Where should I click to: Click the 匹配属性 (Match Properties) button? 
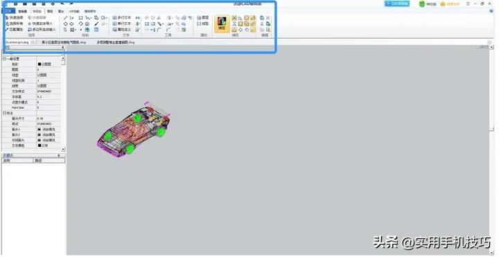tap(15, 29)
